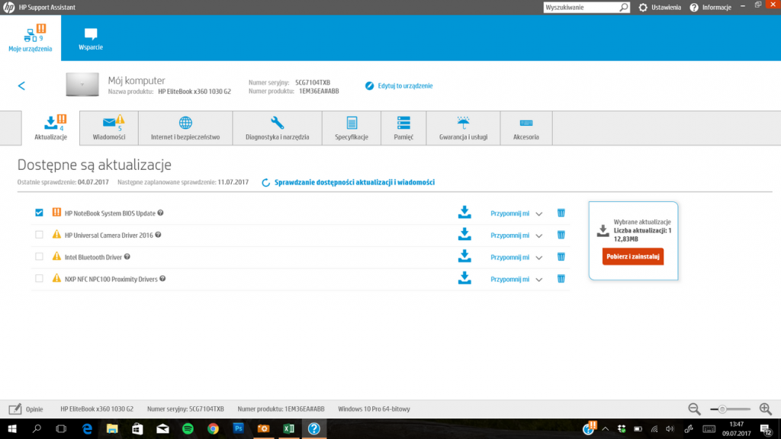The height and width of the screenshot is (439, 781).
Task: Click trash icon for NXP NFC Proximity Drivers
Action: coord(561,279)
